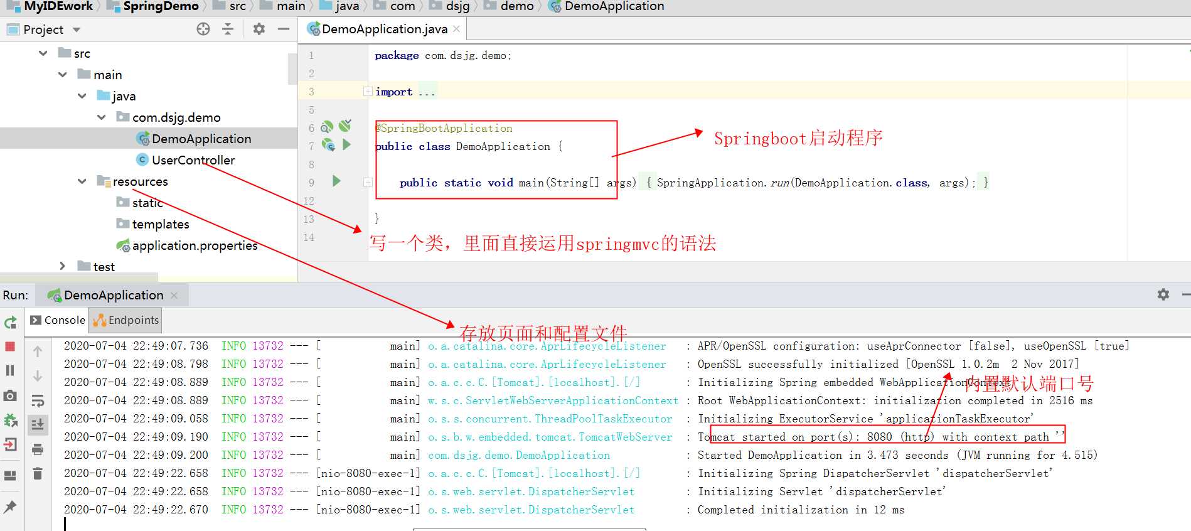Click the run arrow beside the main method
Image resolution: width=1191 pixels, height=531 pixels.
pos(336,181)
